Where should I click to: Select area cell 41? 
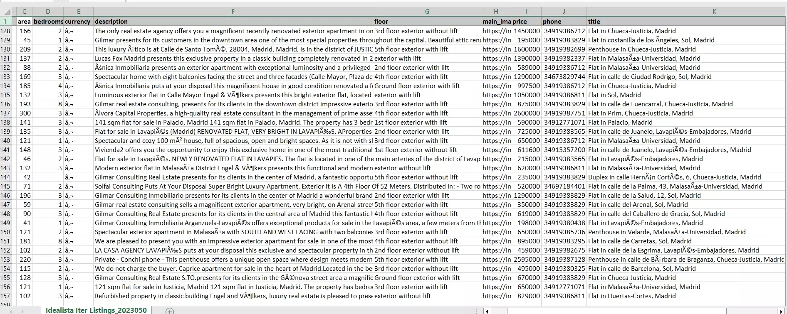click(24, 223)
